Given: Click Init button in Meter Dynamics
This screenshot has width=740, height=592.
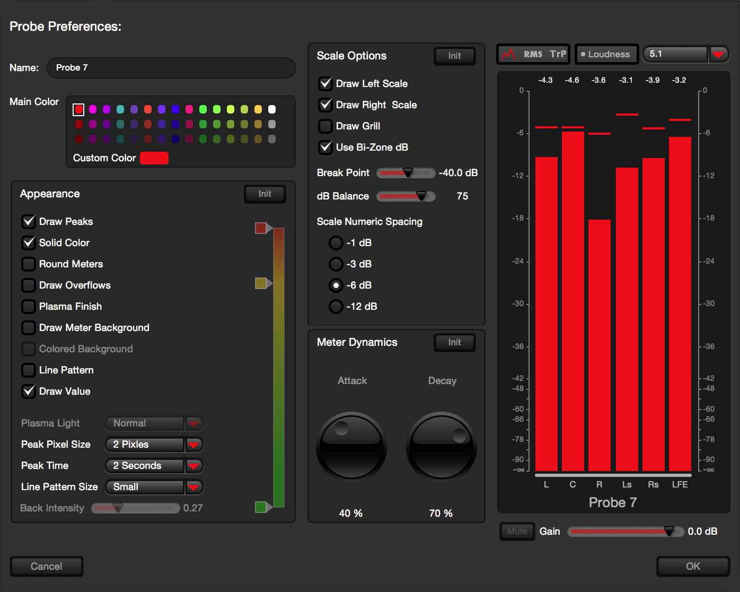Looking at the screenshot, I should pyautogui.click(x=455, y=342).
